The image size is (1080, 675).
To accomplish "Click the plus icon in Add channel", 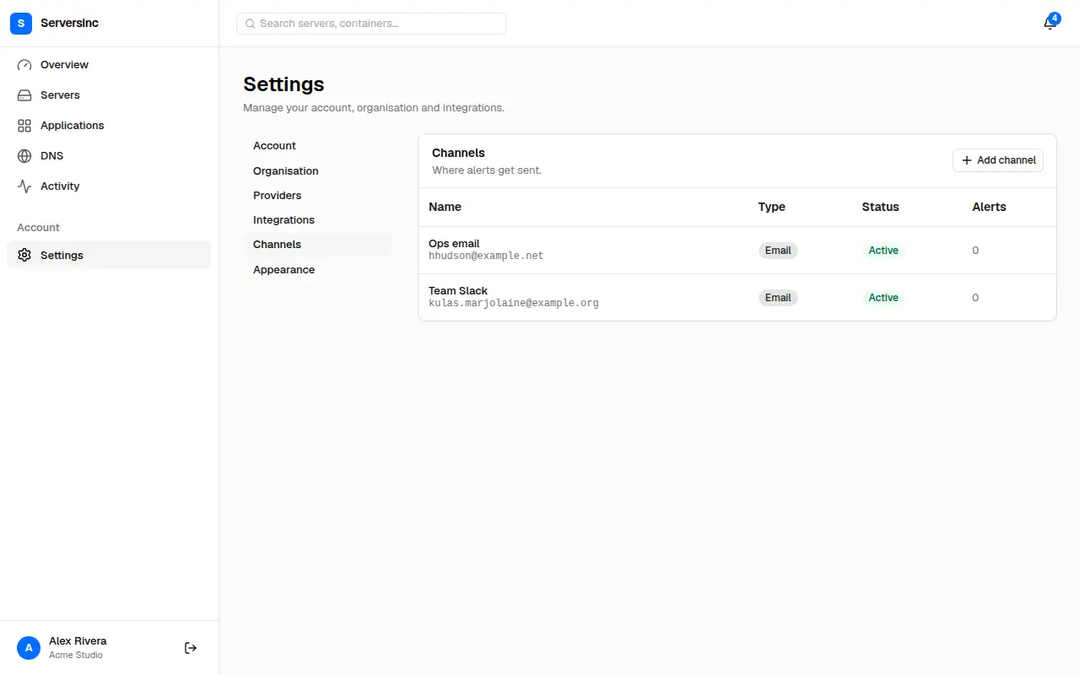I will 967,160.
